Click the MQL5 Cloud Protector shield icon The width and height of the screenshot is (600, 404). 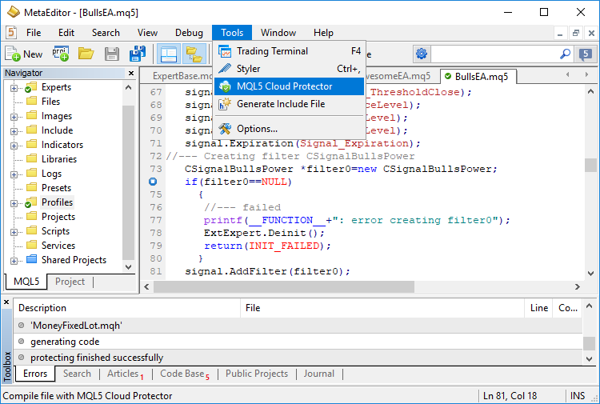225,86
